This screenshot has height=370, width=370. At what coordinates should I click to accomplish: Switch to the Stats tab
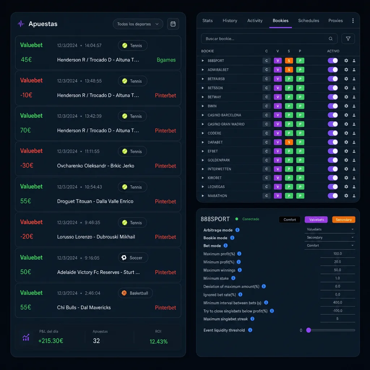[207, 21]
